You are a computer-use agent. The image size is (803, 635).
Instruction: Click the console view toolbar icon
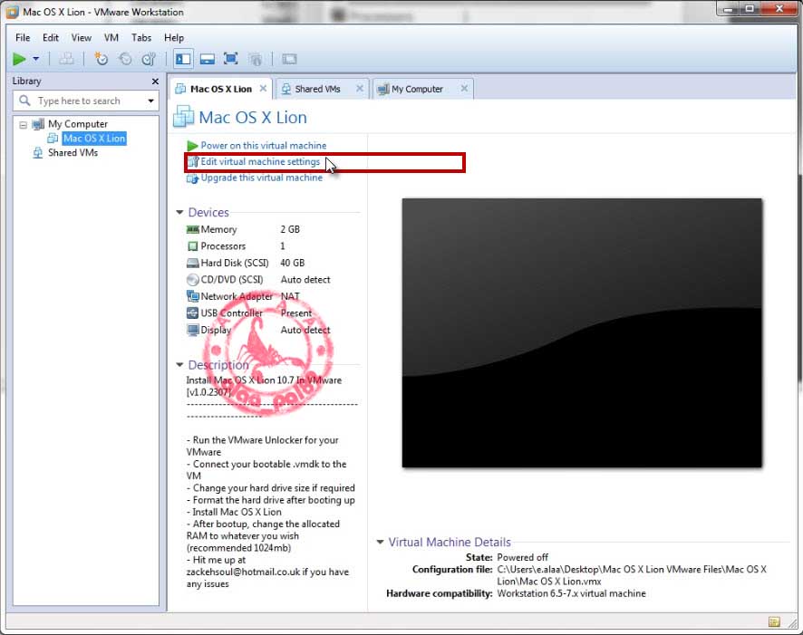[x=289, y=60]
